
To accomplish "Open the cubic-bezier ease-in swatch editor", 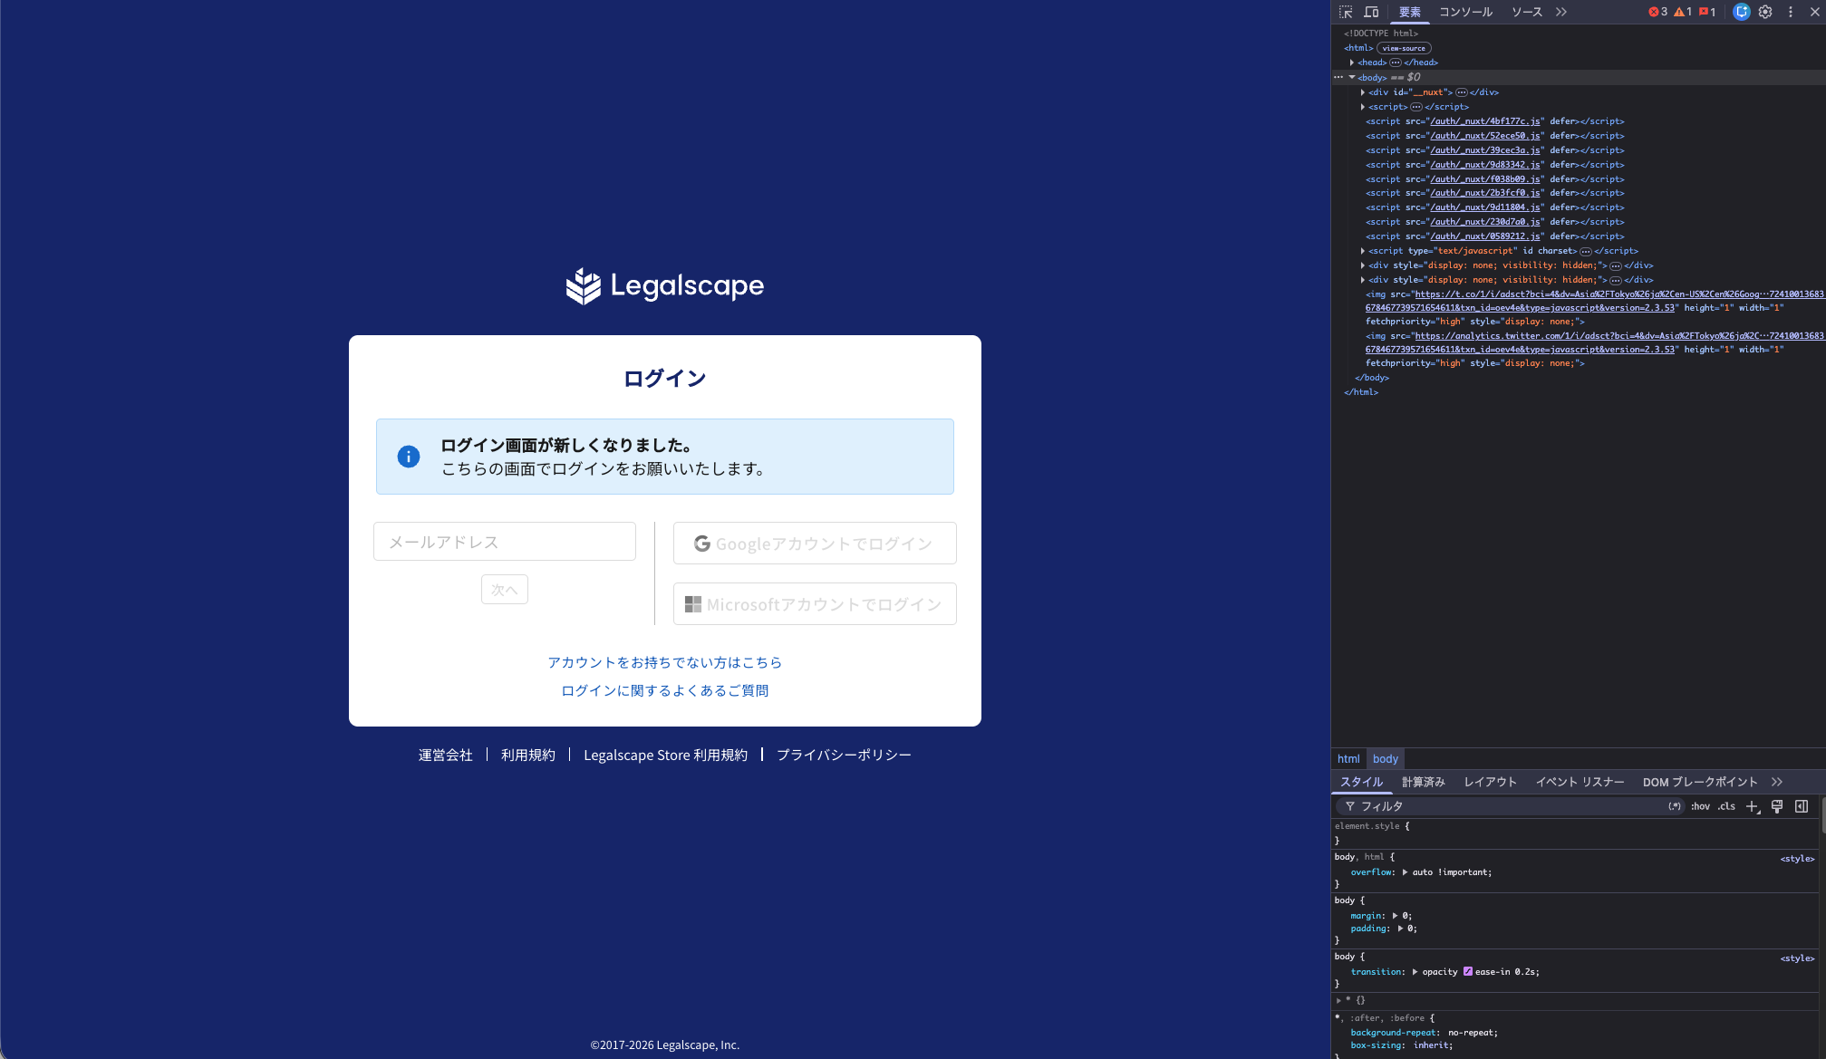I will [x=1467, y=971].
